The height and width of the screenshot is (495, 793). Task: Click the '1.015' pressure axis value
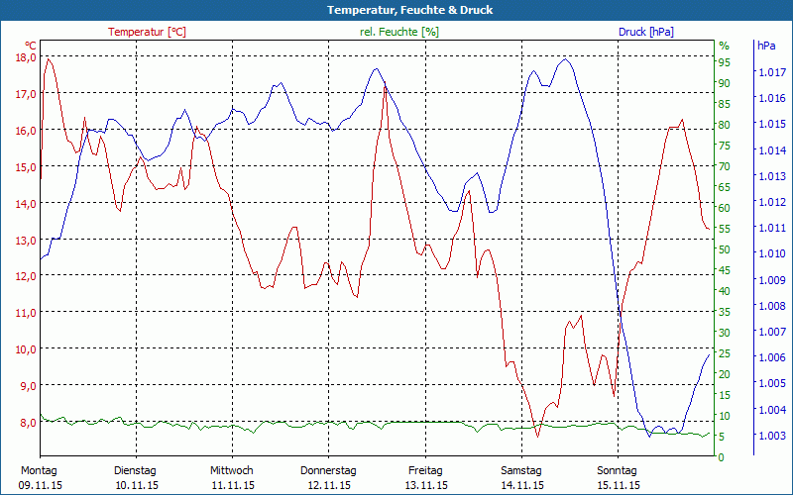(x=772, y=124)
